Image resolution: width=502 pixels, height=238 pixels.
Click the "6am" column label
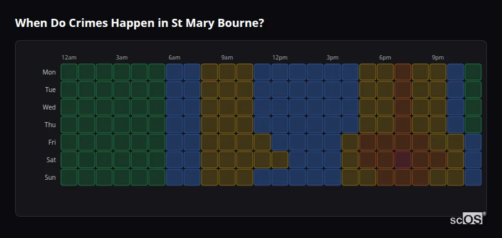[174, 58]
